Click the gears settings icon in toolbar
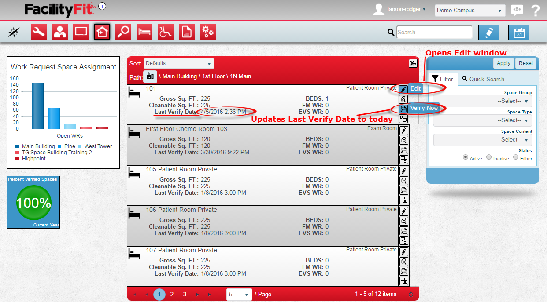 tap(208, 32)
